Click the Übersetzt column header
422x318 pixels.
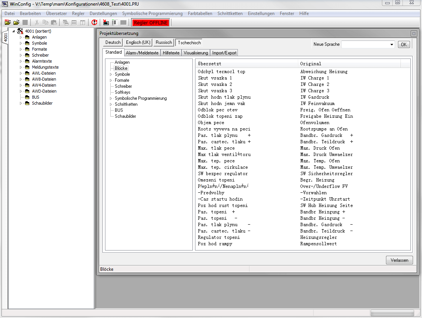point(247,64)
